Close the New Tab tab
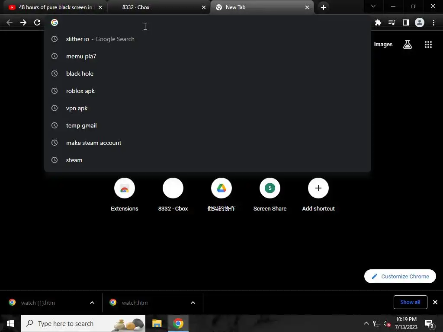Image resolution: width=443 pixels, height=332 pixels. pyautogui.click(x=307, y=7)
